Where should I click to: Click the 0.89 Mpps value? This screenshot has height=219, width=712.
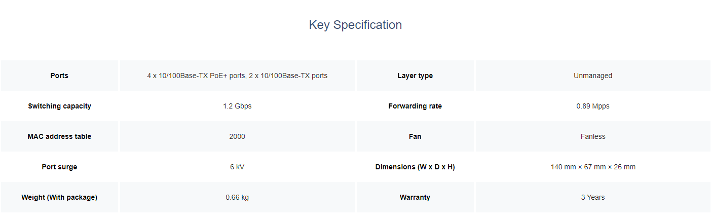[x=593, y=106]
